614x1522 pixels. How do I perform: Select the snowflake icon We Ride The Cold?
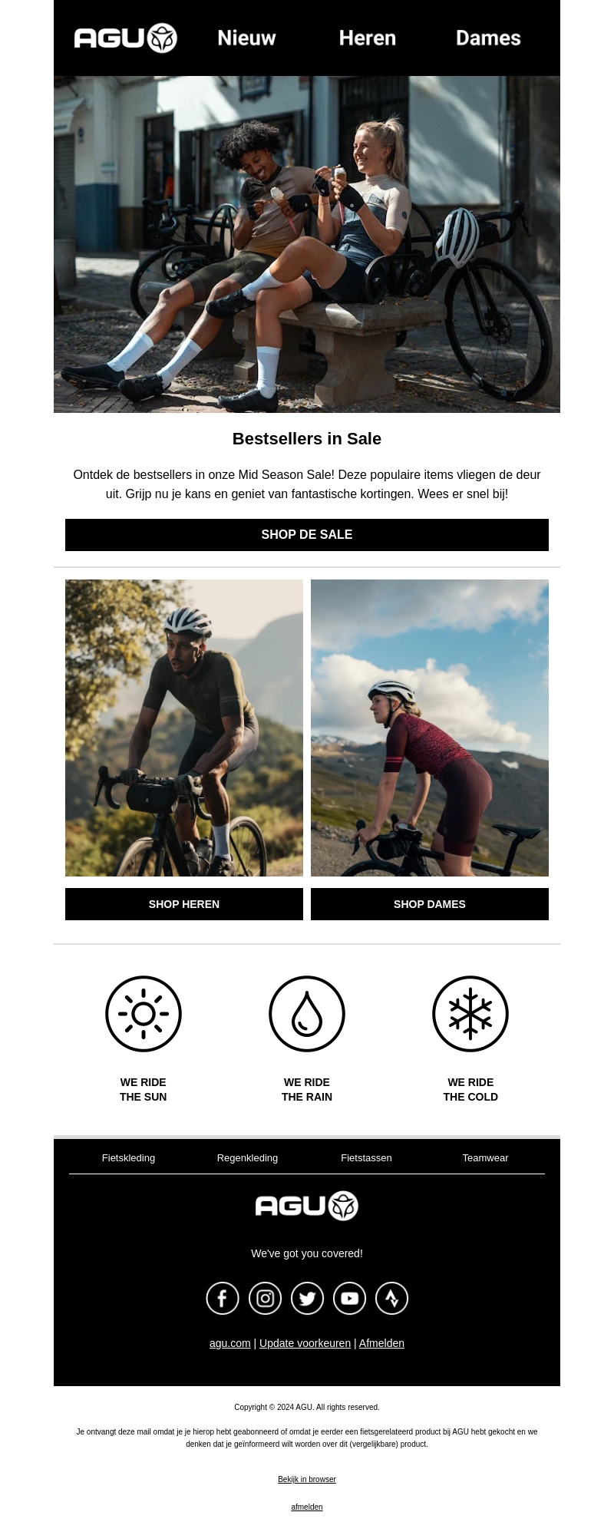[x=470, y=1014]
